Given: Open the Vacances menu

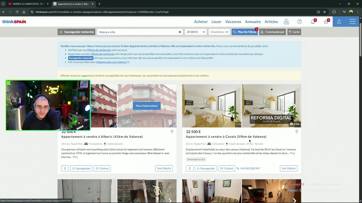Looking at the screenshot, I should pos(233,22).
